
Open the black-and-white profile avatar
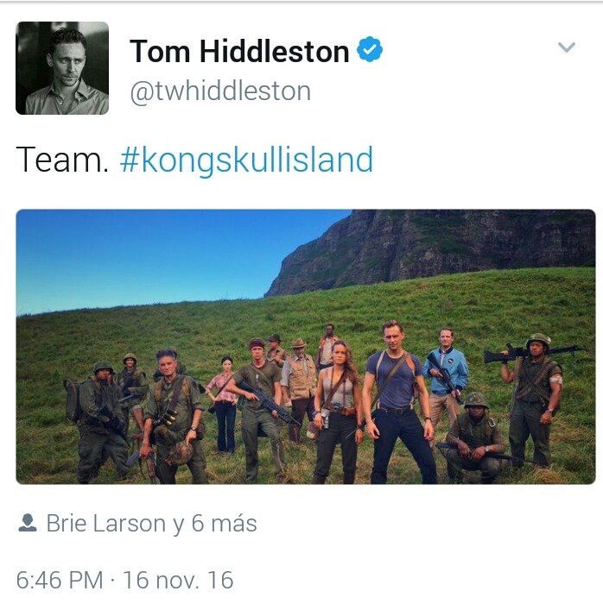point(62,68)
